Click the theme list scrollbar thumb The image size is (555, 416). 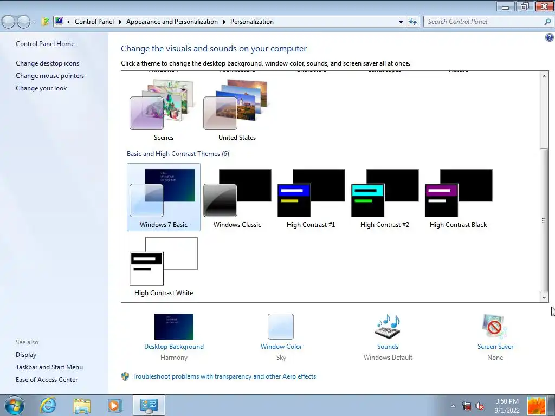pyautogui.click(x=544, y=220)
